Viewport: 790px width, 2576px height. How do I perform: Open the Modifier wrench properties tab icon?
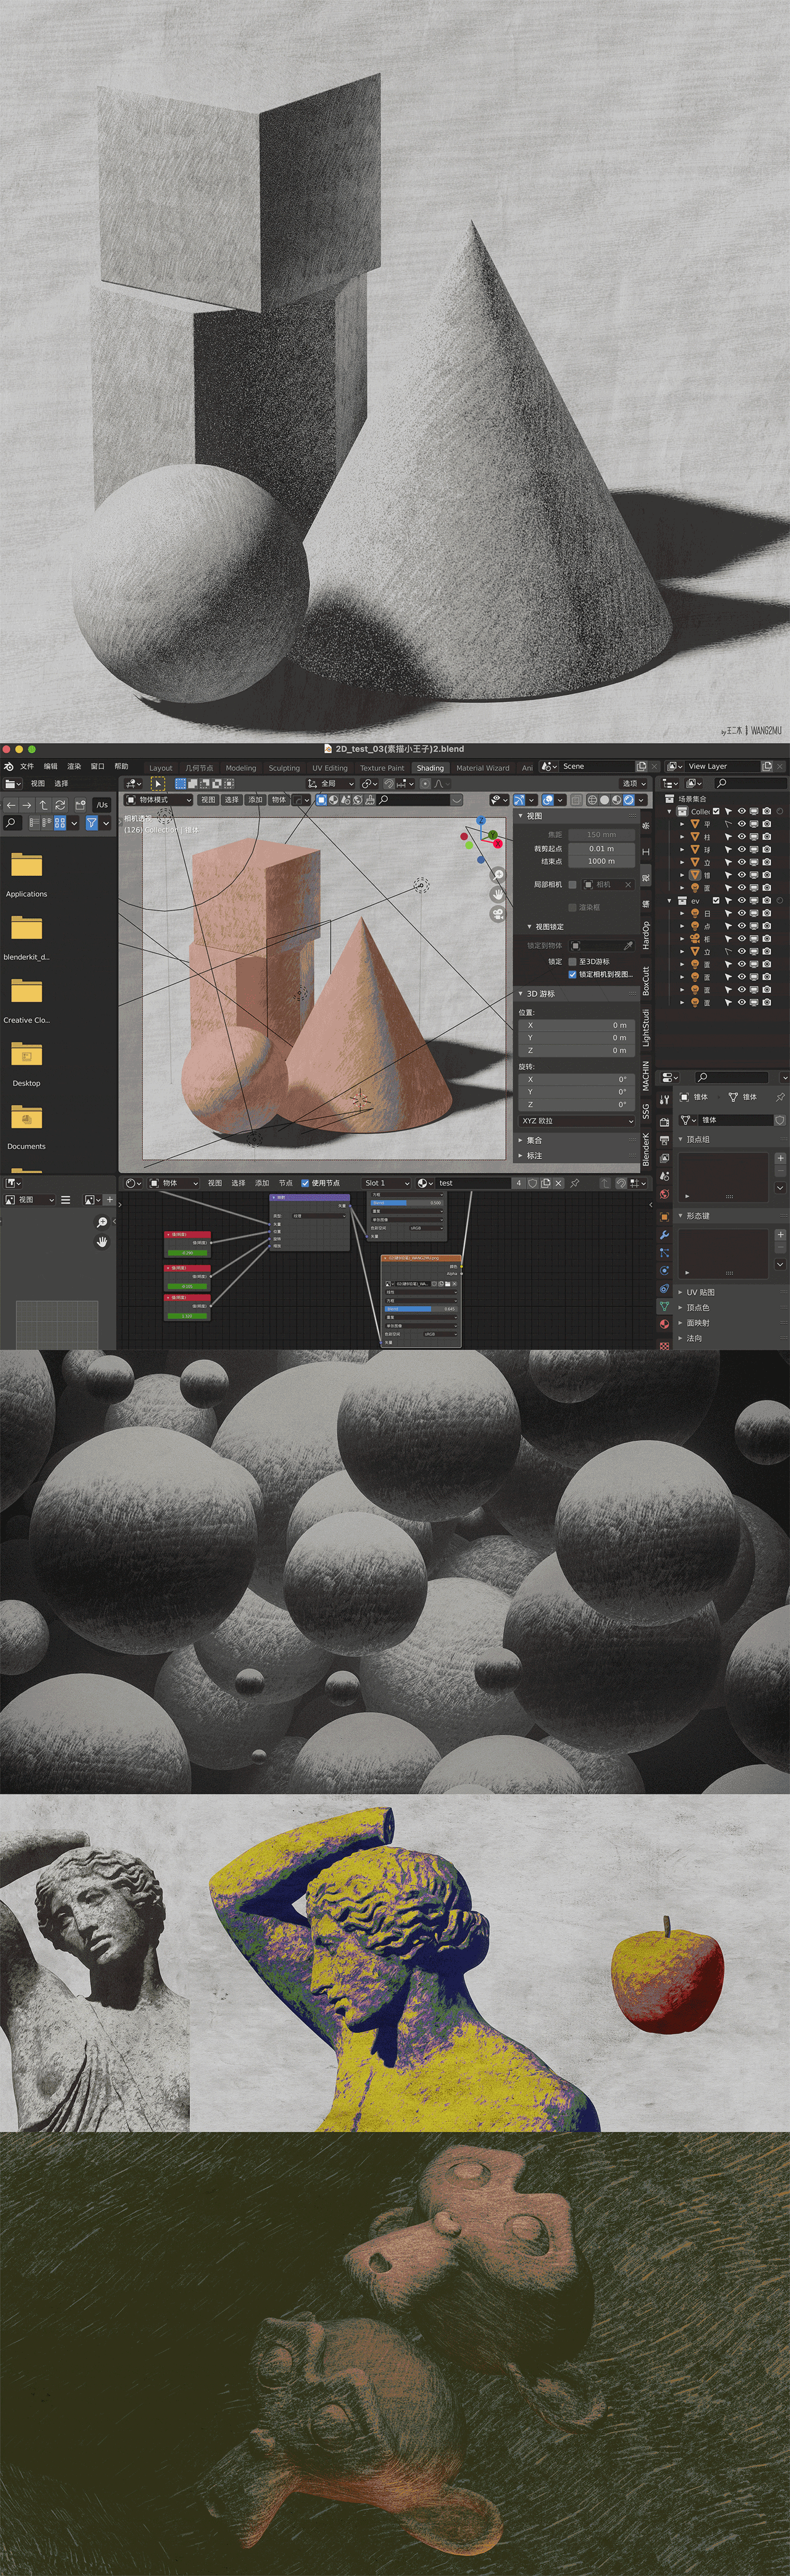pyautogui.click(x=665, y=1236)
